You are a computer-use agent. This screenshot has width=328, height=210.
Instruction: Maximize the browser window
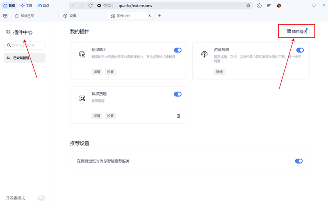tap(314, 5)
